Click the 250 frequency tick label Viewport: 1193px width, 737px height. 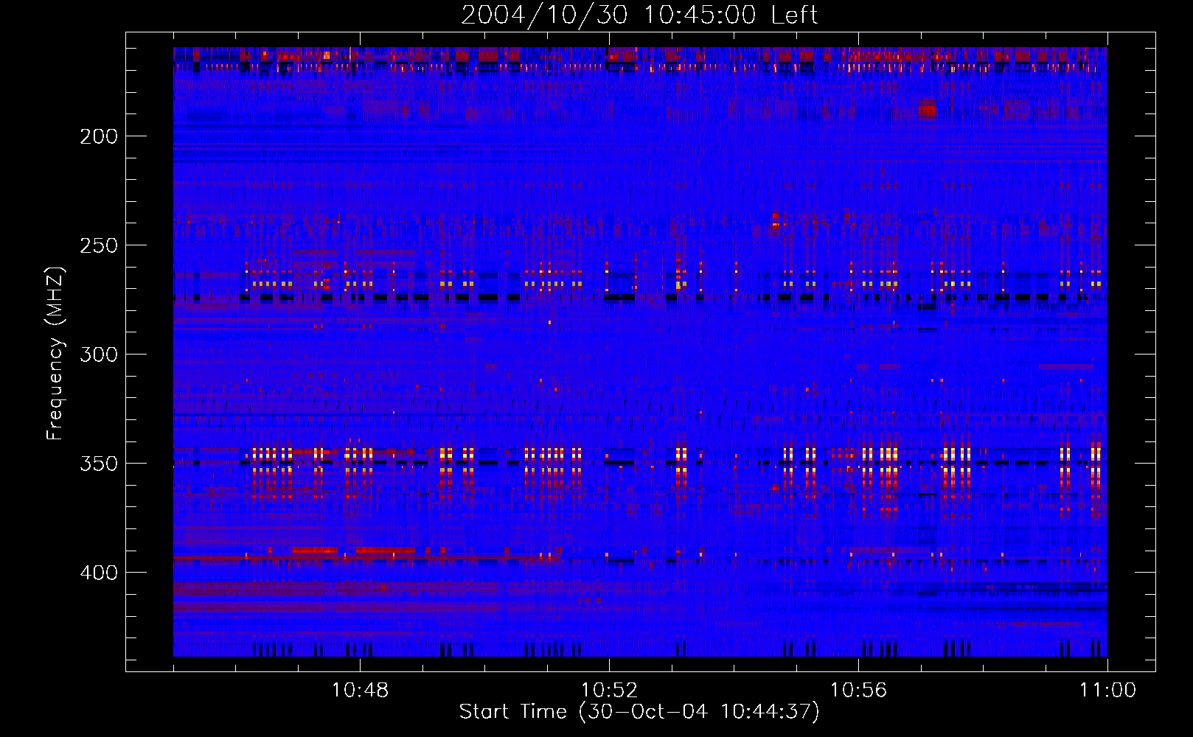pyautogui.click(x=99, y=245)
